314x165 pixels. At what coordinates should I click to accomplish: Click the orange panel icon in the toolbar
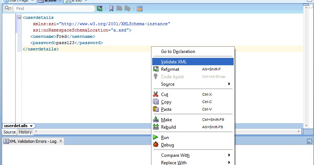139,9
